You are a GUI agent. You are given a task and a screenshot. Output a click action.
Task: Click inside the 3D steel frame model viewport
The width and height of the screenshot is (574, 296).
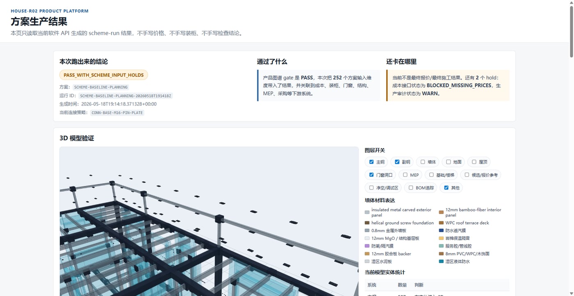point(209,221)
